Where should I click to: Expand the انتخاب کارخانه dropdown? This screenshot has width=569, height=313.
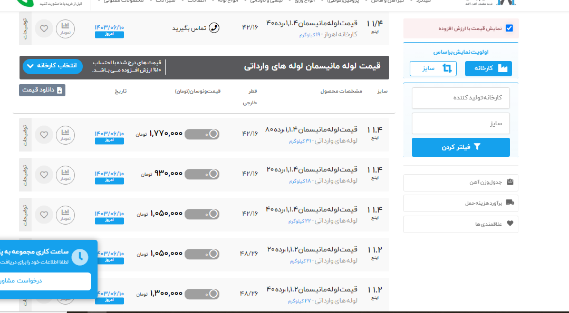[53, 66]
